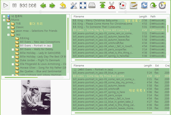Click the playing cards shuffle icon
The width and height of the screenshot is (171, 115).
tap(122, 5)
